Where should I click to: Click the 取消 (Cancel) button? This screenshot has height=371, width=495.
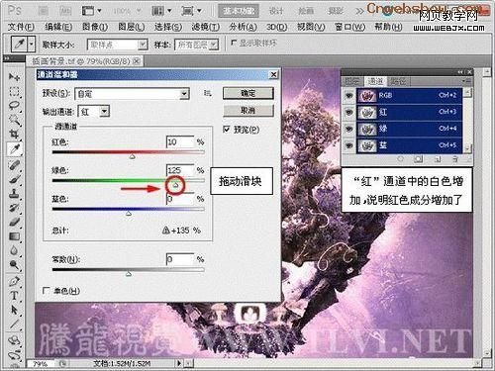(x=248, y=111)
